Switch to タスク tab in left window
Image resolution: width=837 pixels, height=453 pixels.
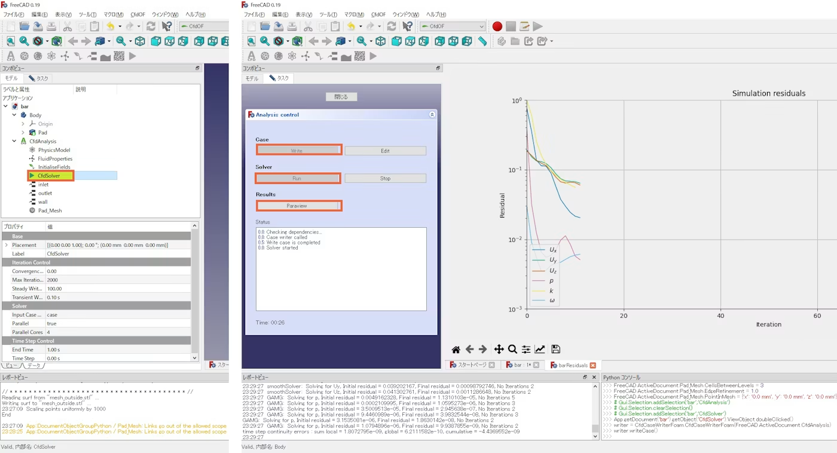pos(38,78)
